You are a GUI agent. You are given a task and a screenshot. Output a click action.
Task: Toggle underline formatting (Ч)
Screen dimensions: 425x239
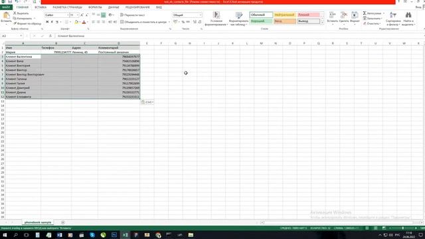[x=57, y=22]
